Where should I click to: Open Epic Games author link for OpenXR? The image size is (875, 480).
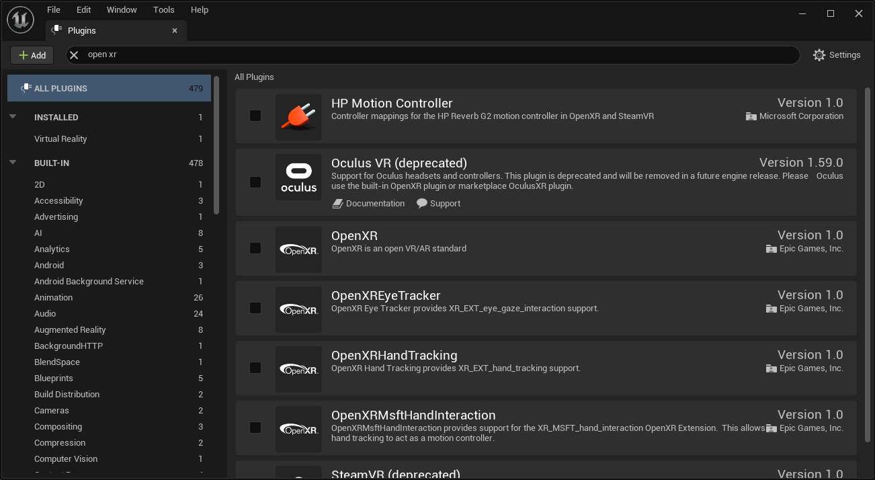[804, 249]
